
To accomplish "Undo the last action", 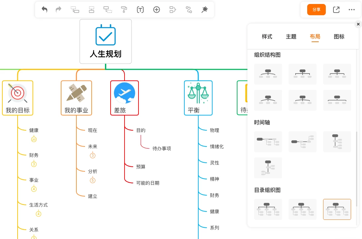I will pyautogui.click(x=44, y=10).
